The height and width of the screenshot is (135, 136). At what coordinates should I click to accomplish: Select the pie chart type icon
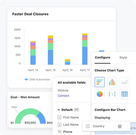[x=100, y=94]
